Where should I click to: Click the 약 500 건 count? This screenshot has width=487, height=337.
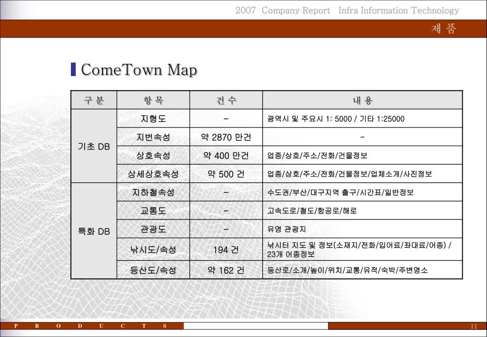tap(226, 174)
